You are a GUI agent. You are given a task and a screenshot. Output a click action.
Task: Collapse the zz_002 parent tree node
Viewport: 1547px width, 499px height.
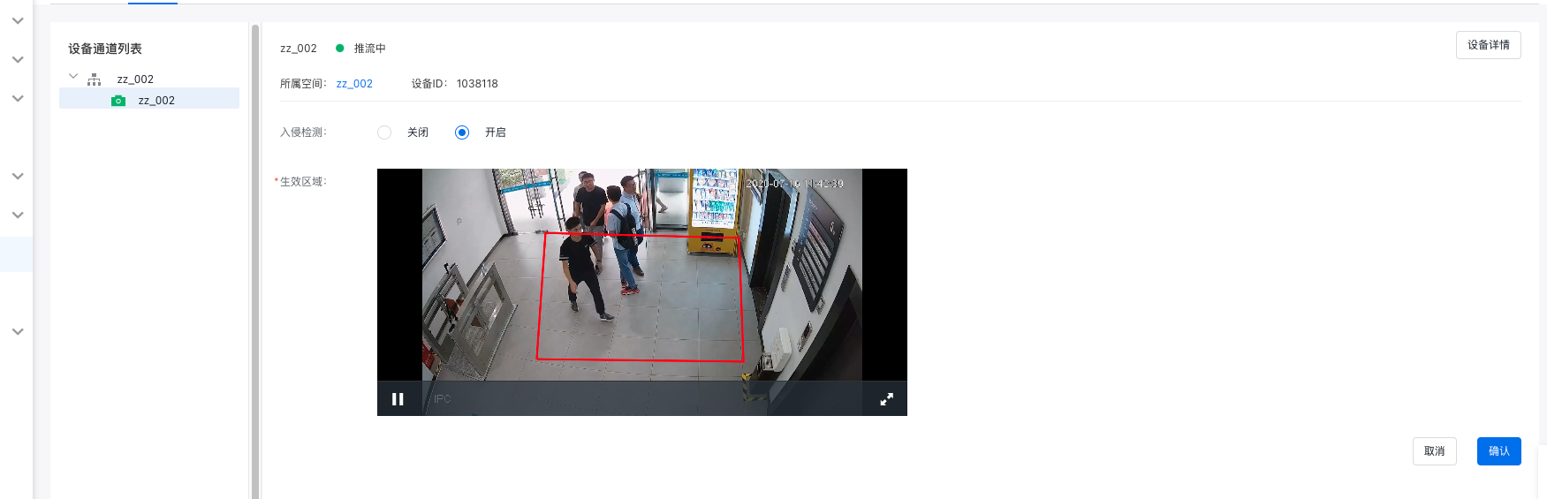click(73, 77)
